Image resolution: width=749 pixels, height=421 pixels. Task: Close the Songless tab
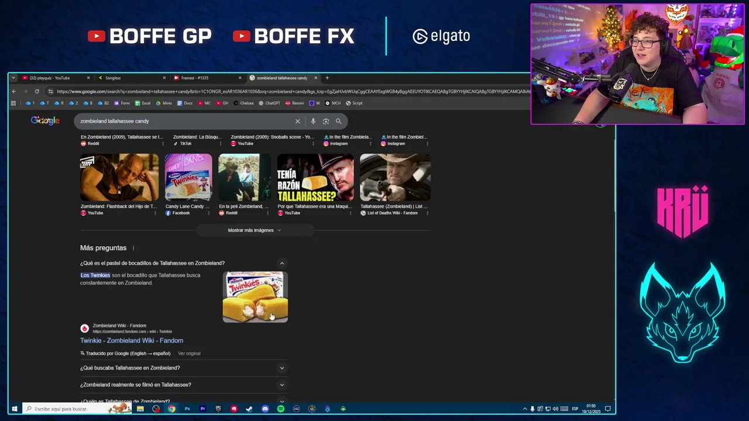coord(164,78)
